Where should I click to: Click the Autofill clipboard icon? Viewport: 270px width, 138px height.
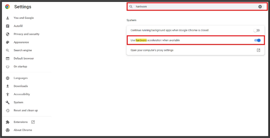[8, 26]
